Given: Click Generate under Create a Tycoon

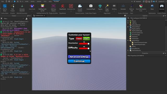Looking at the screenshot, I should coord(162,7).
